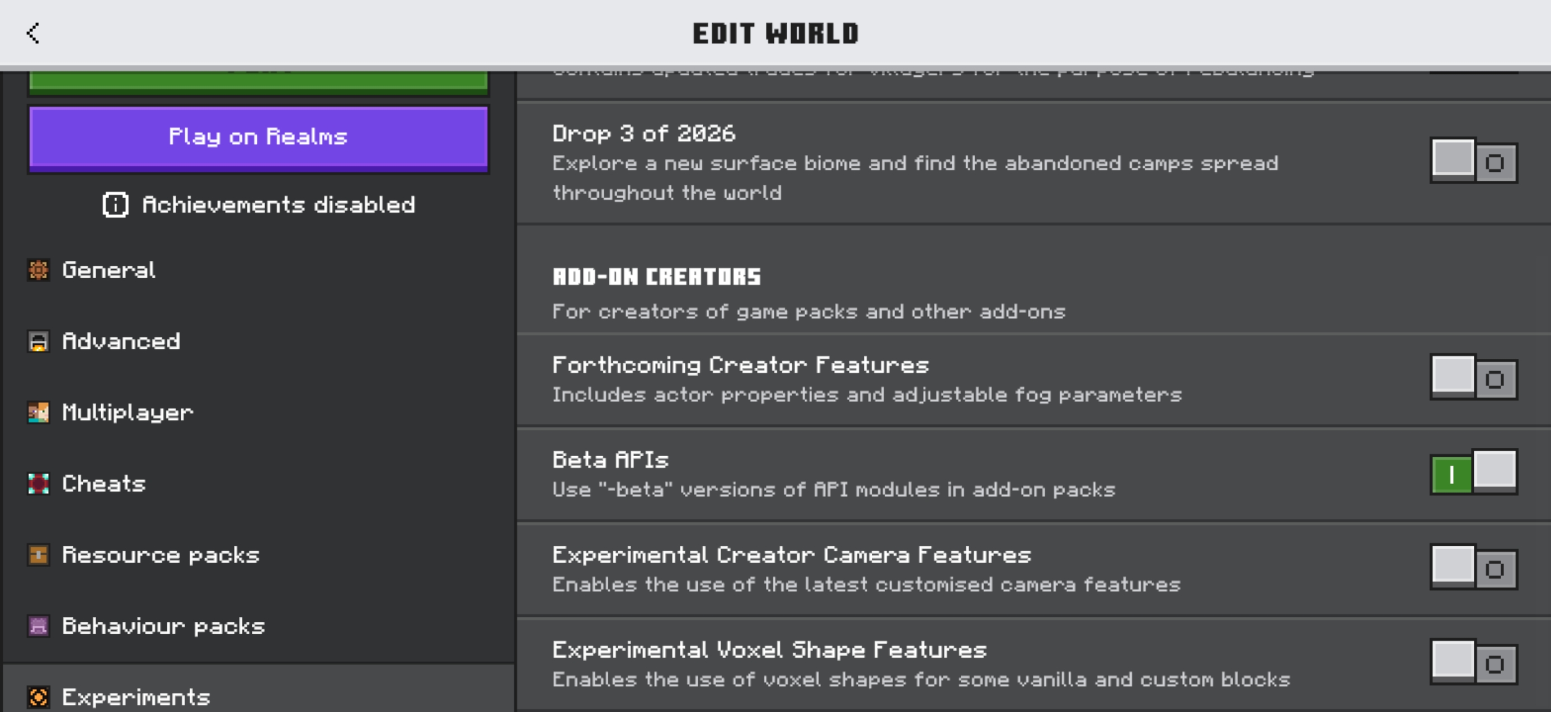Image resolution: width=1551 pixels, height=712 pixels.
Task: Click the Experiments icon
Action: click(x=39, y=697)
